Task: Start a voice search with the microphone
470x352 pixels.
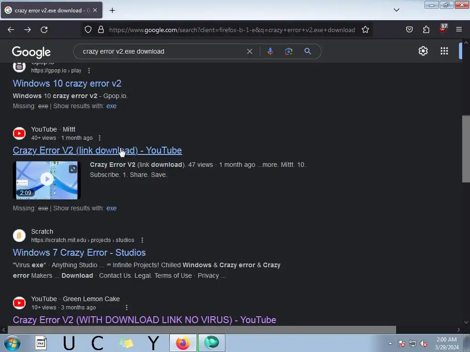Action: point(270,51)
